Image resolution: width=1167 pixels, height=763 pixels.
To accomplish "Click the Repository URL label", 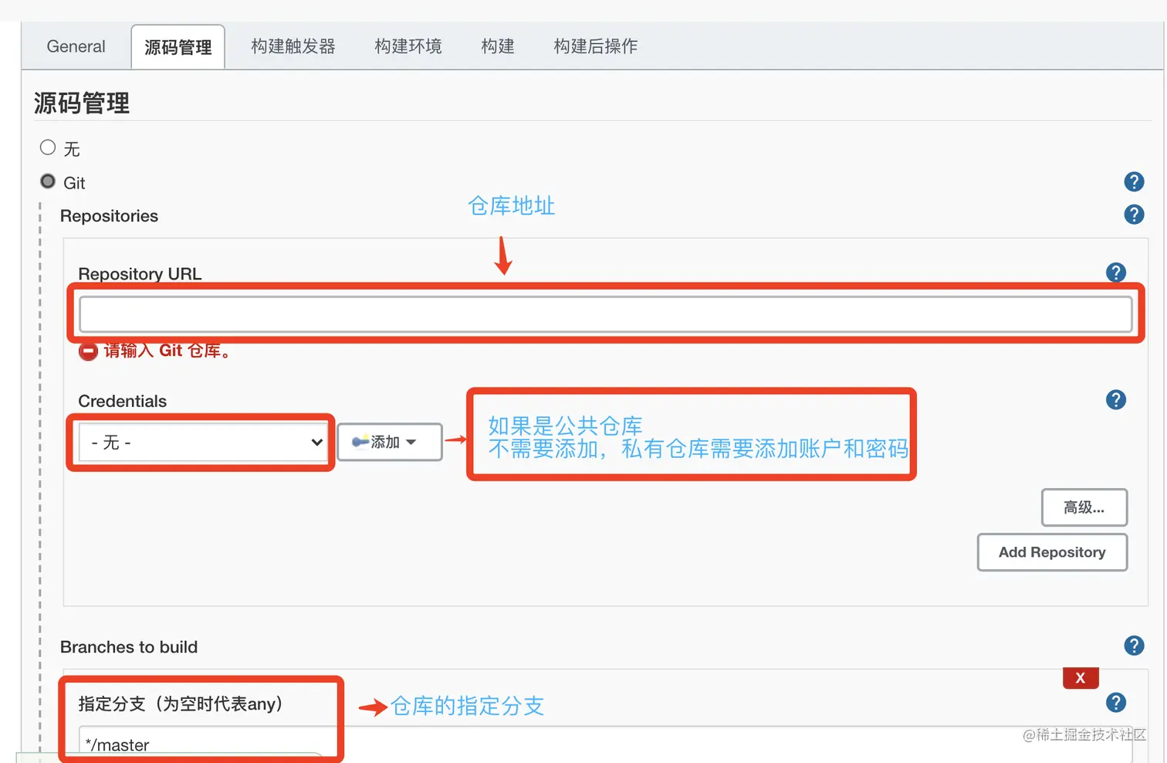I will pos(140,273).
